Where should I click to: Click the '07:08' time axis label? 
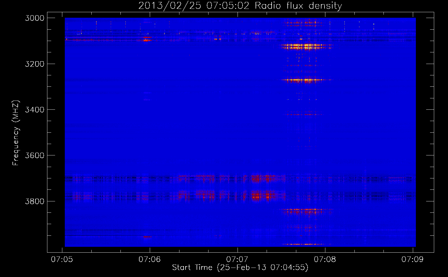pos(325,259)
